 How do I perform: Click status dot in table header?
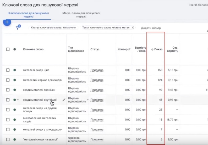(15, 49)
